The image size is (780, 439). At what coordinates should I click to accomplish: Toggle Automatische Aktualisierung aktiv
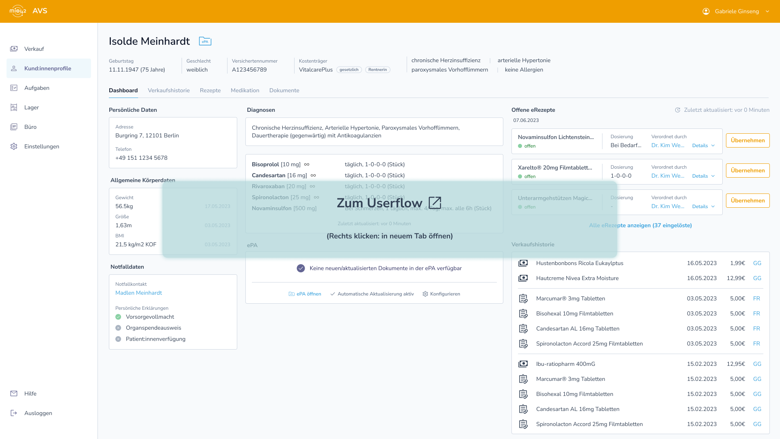tap(372, 294)
